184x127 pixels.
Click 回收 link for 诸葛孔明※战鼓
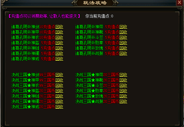click(123, 54)
